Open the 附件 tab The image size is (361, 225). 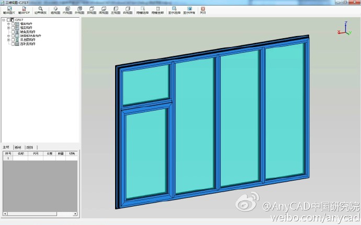pyautogui.click(x=30, y=148)
